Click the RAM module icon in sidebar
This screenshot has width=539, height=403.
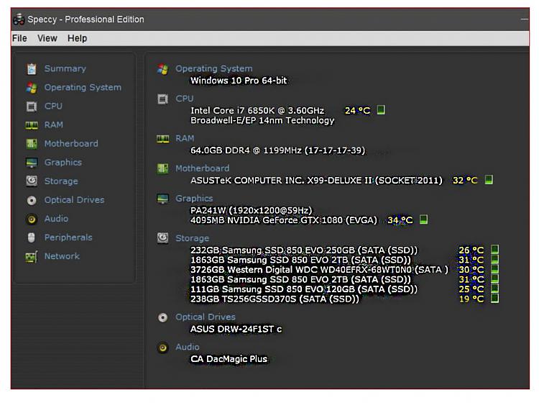coord(32,125)
